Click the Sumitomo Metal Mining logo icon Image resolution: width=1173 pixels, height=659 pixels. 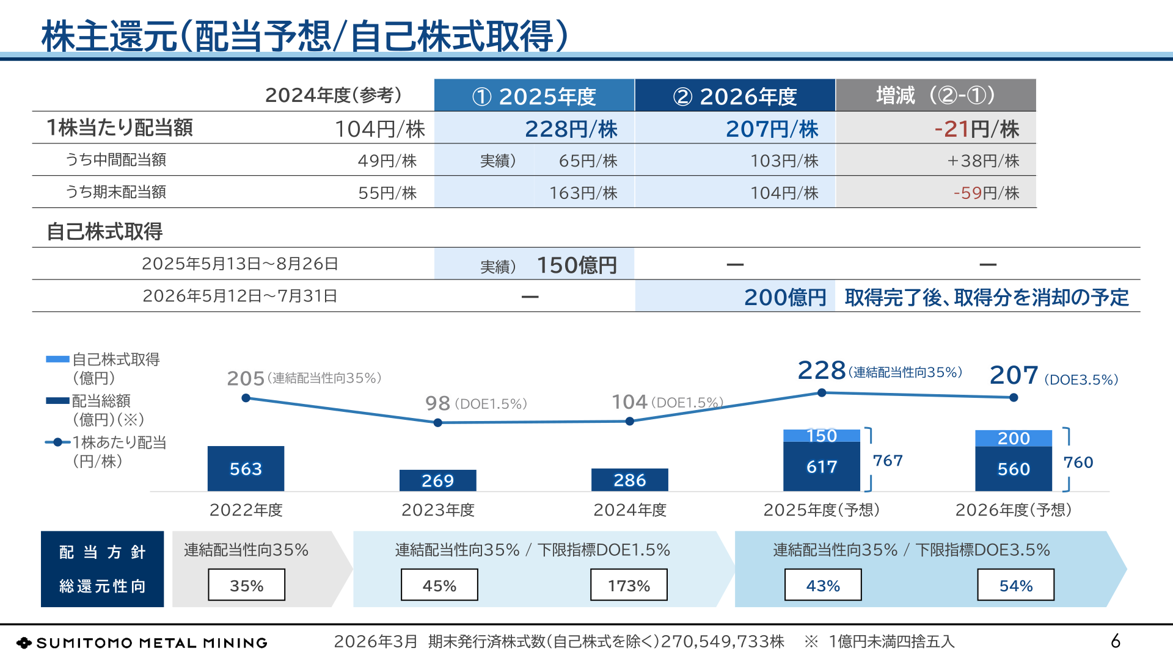(x=24, y=643)
